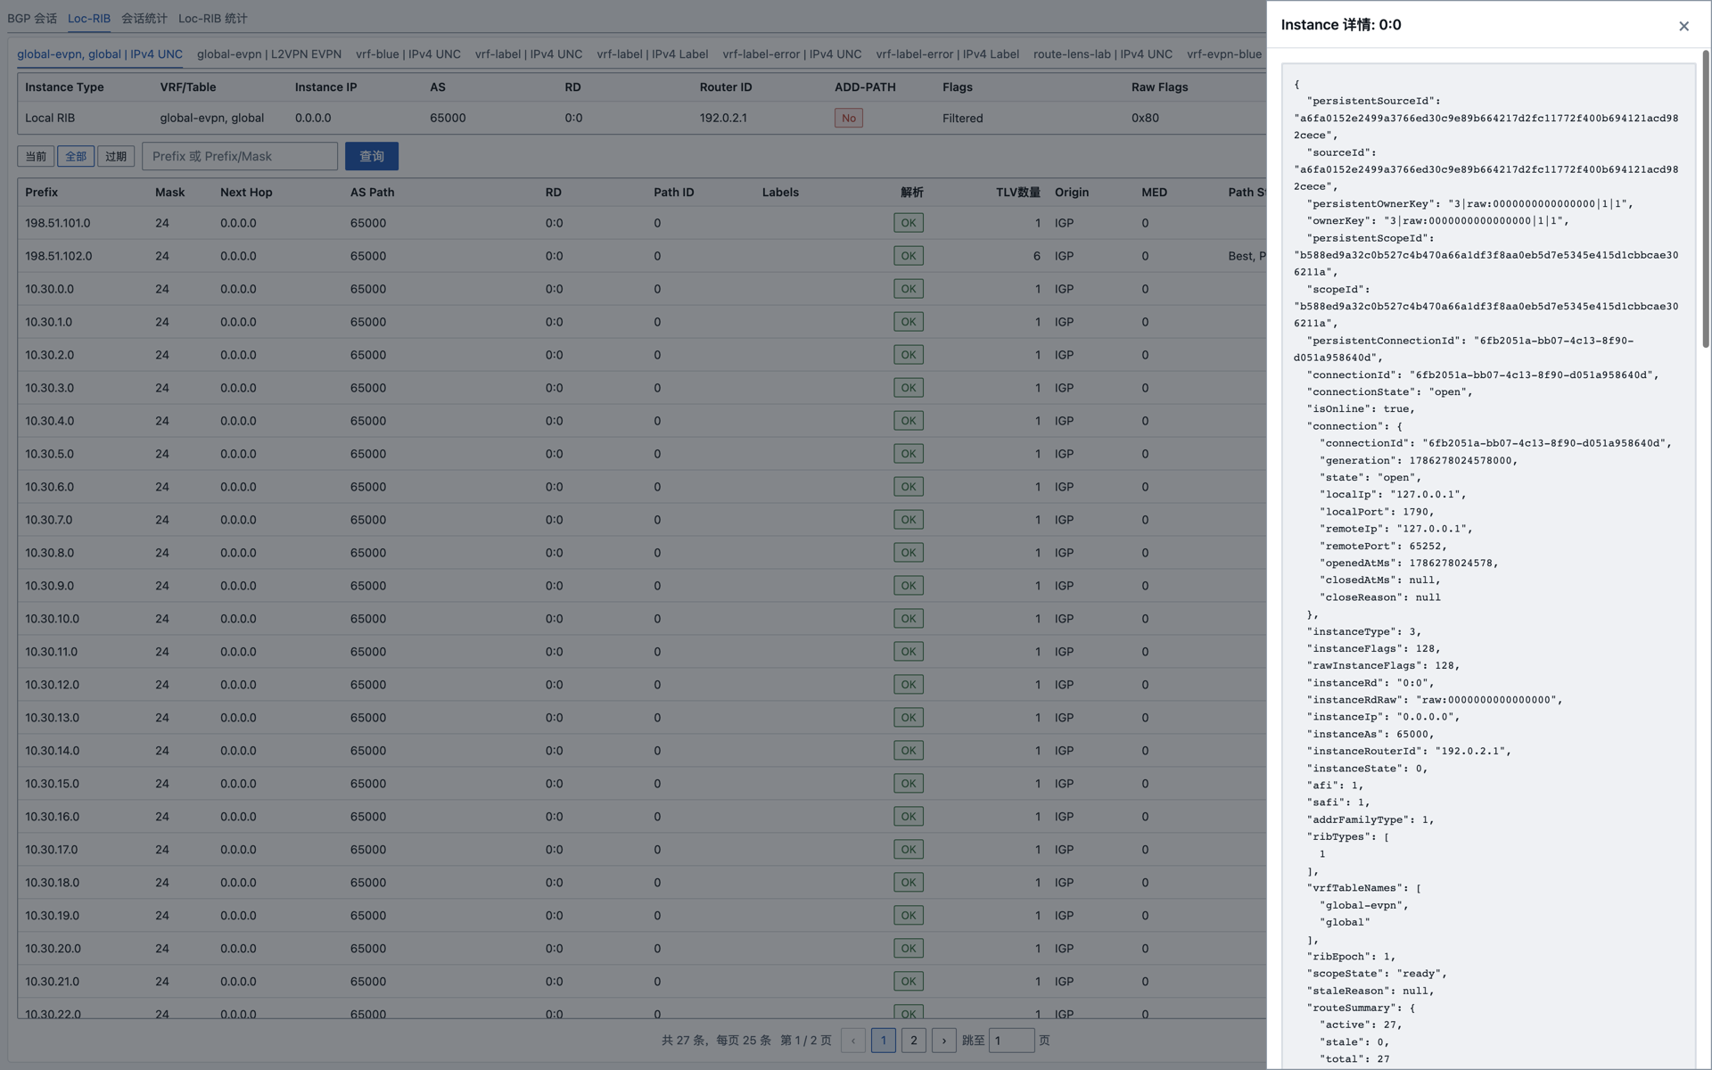Click the MED column header
The image size is (1712, 1070).
pos(1154,193)
